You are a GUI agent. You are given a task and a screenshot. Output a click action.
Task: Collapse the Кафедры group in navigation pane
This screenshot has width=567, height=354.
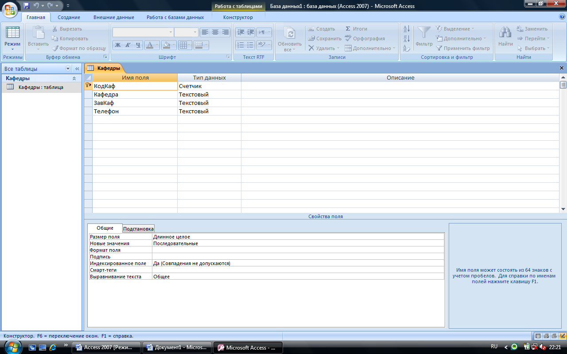pos(74,78)
